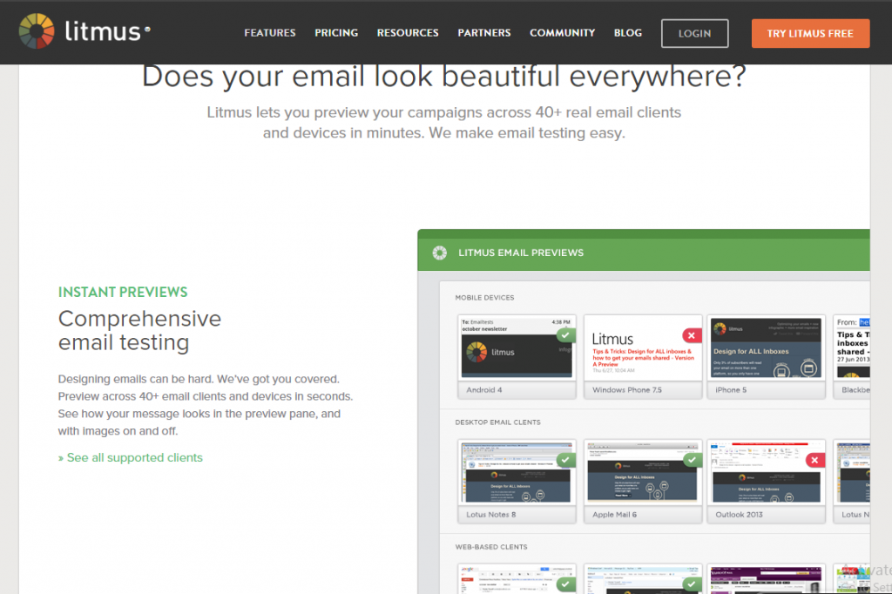Visit the Community section

pyautogui.click(x=562, y=33)
